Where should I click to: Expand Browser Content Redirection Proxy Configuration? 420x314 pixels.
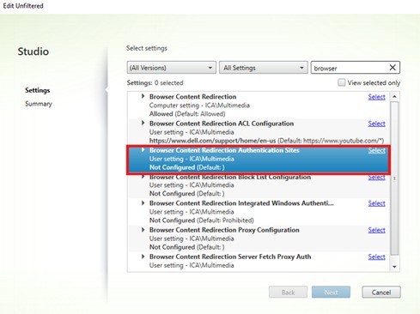[x=143, y=230]
